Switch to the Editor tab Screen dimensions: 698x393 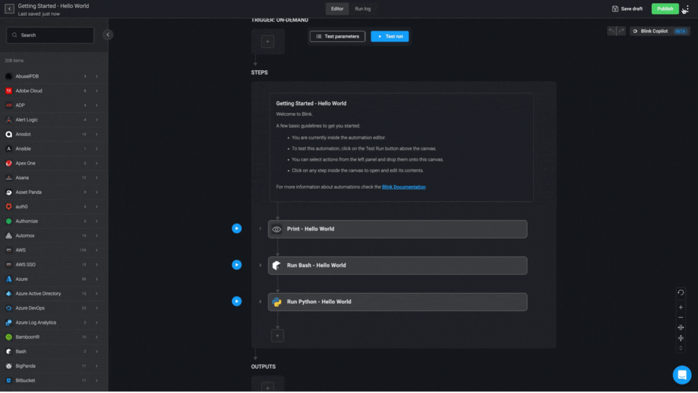point(337,8)
